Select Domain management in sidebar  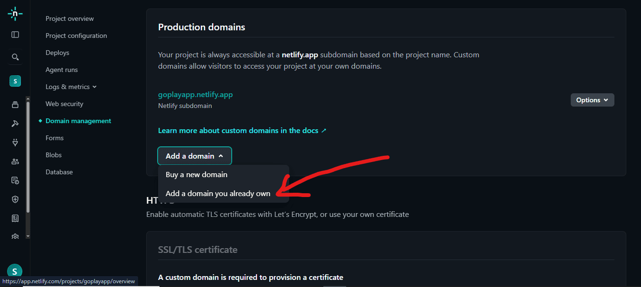point(78,121)
